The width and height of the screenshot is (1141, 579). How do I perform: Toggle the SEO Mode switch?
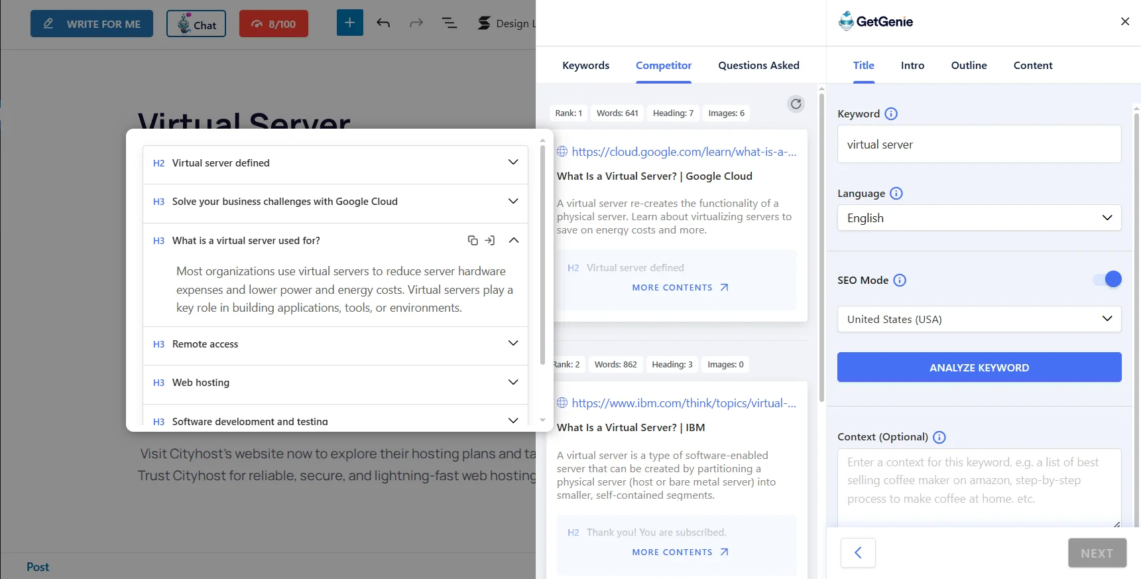[1107, 279]
